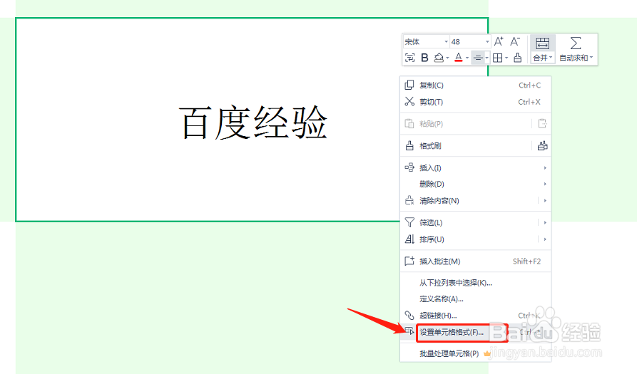Viewport: 637px width, 374px height.
Task: Expand the alignment options dropdown arrow
Action: 486,58
